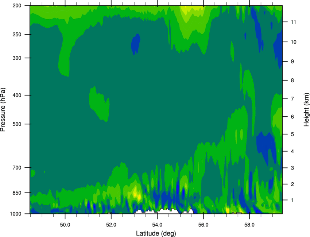Pick the 6 km height label
Viewport: 310px width, 237px height.
click(x=292, y=117)
